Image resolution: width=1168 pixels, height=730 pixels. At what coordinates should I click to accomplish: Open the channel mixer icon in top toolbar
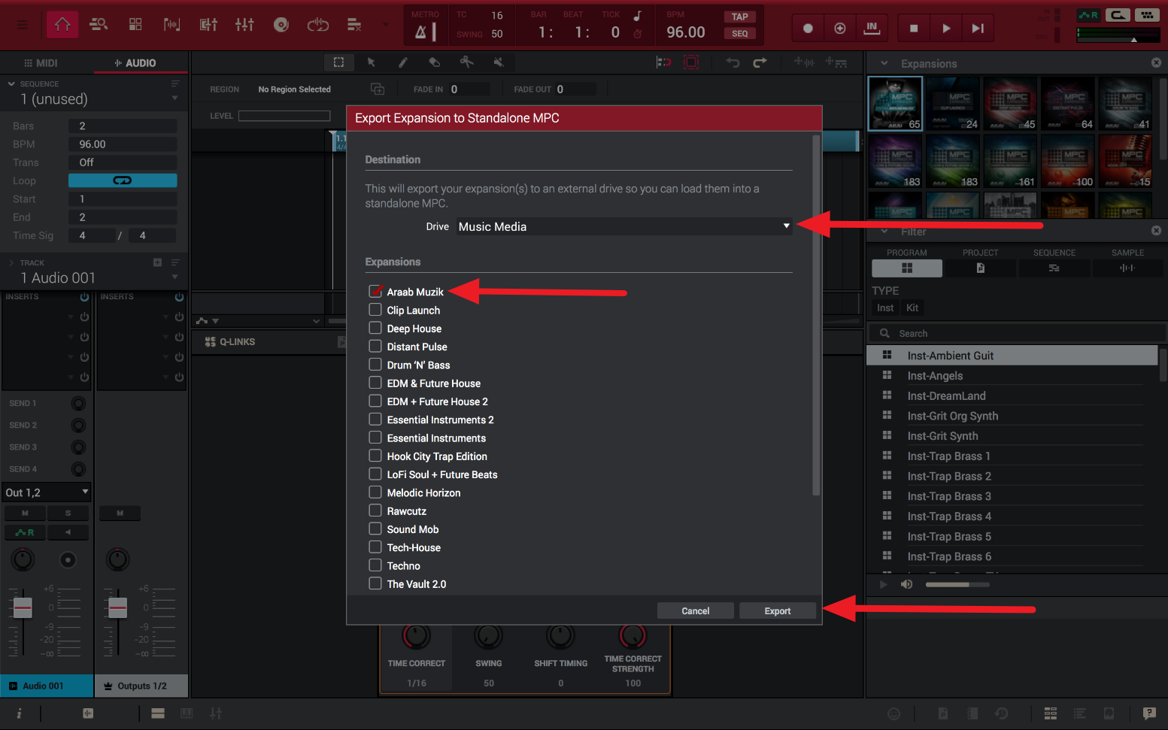[x=244, y=25]
